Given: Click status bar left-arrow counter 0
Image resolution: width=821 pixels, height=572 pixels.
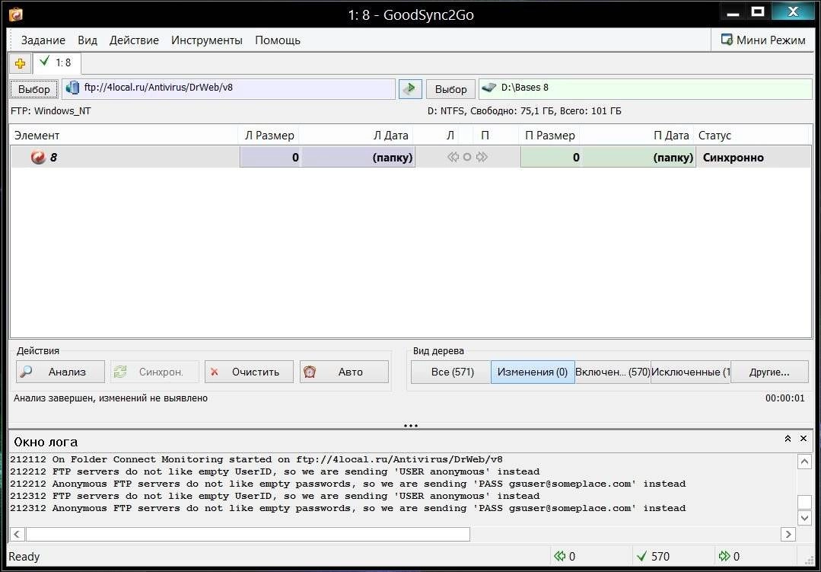Looking at the screenshot, I should pyautogui.click(x=565, y=556).
